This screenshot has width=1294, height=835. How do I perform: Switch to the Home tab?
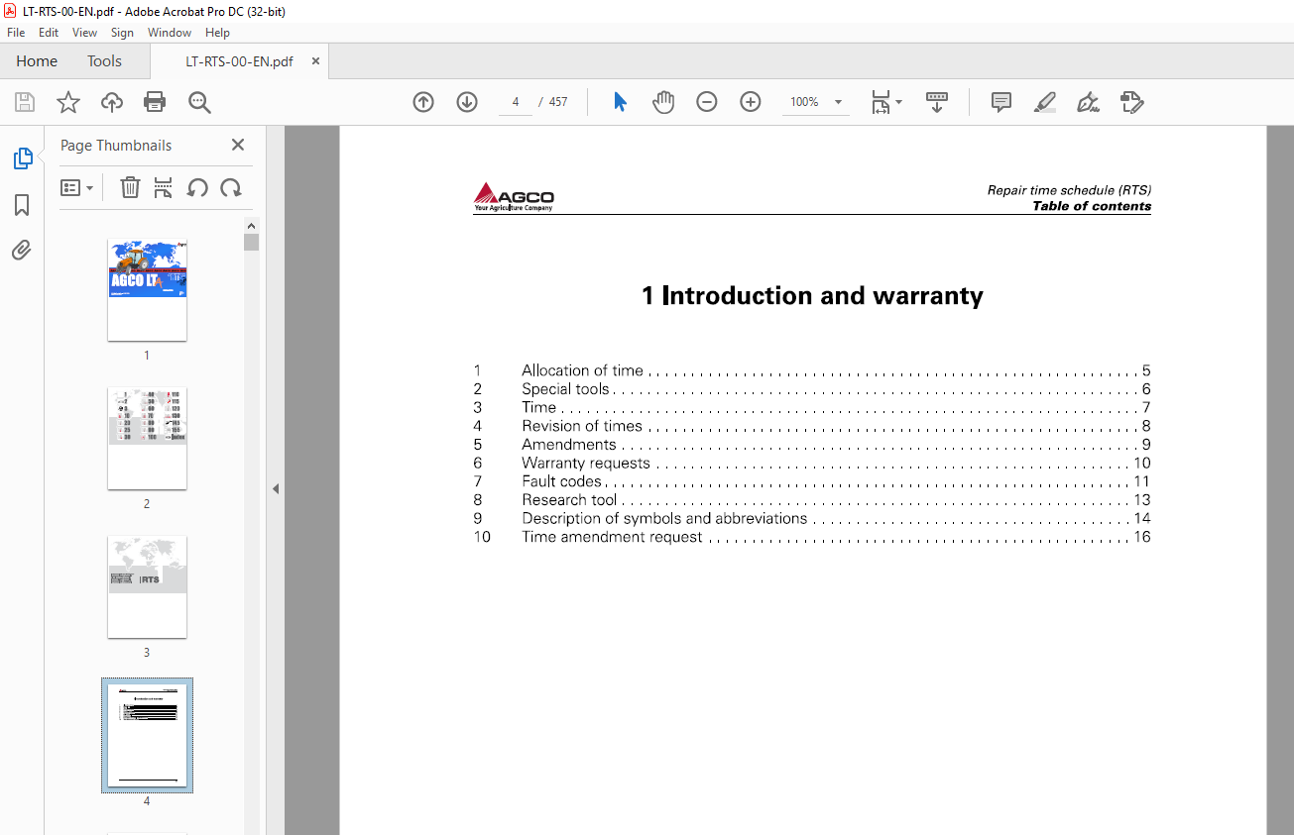click(37, 61)
